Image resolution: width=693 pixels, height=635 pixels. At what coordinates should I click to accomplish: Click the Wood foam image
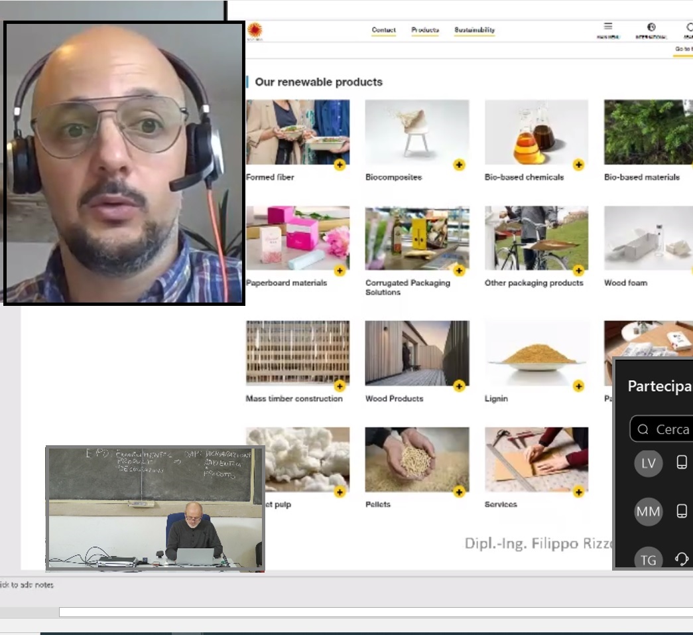649,238
